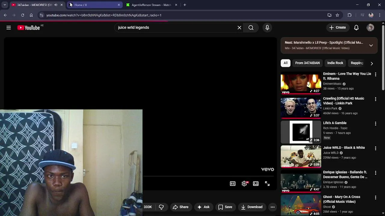
Task: Close the Home / X tab
Action: (x=119, y=5)
